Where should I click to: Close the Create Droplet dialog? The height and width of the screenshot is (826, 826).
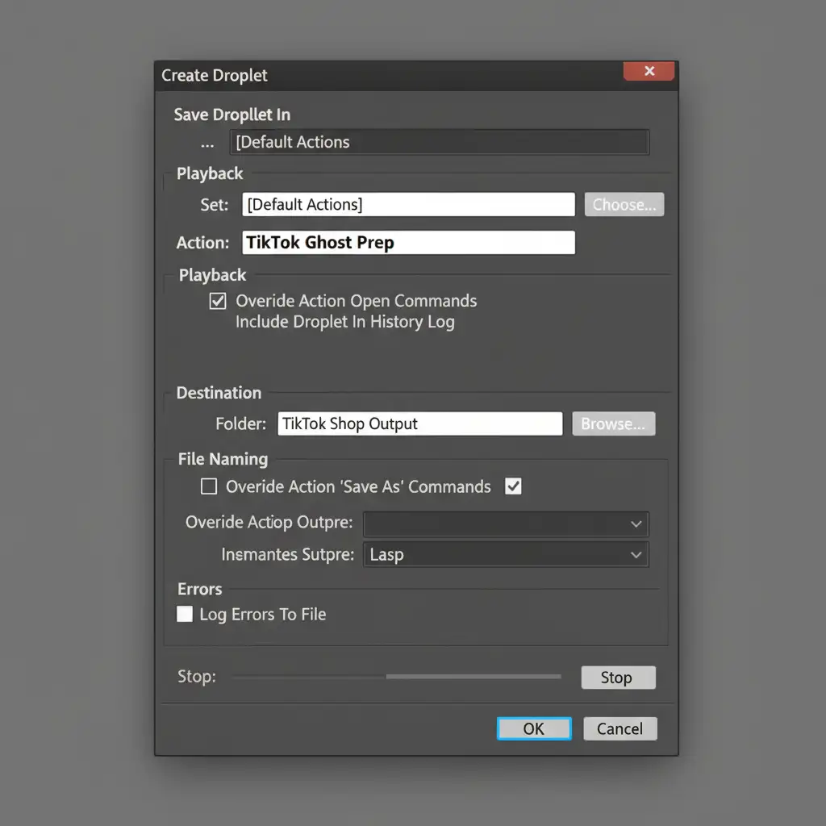click(x=649, y=72)
